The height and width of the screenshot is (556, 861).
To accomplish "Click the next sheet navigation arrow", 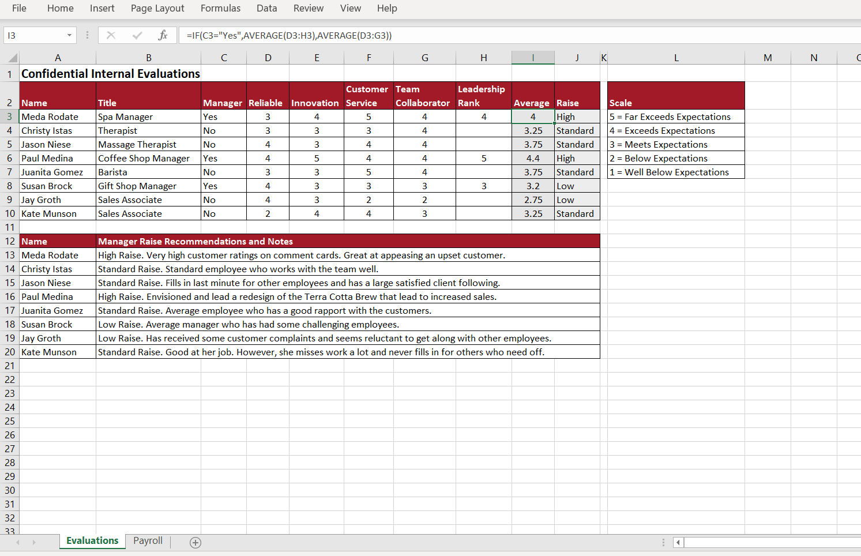I will 34,542.
